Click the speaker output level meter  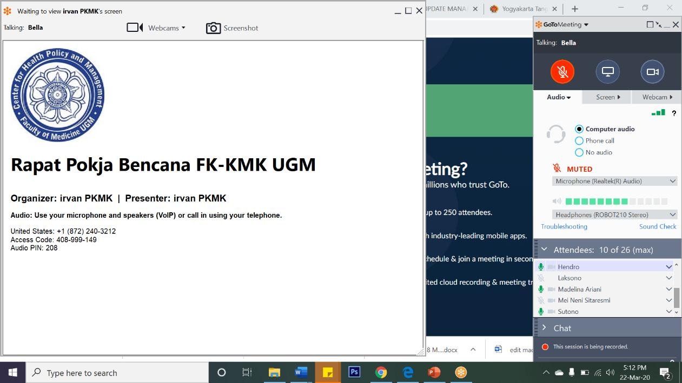tap(616, 201)
